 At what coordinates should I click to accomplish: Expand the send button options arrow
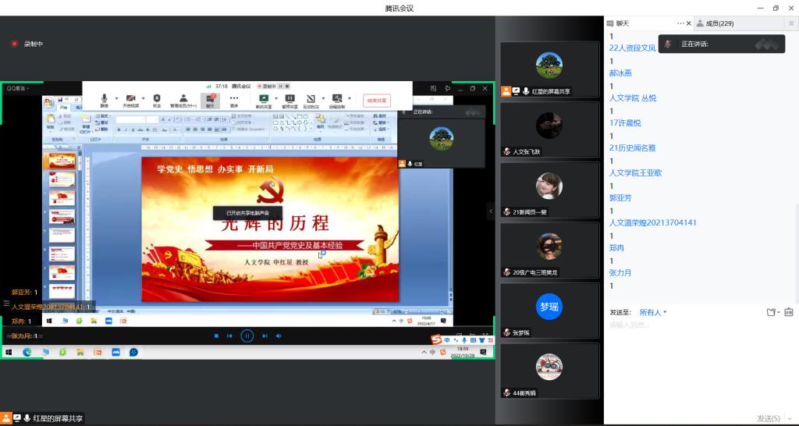(x=790, y=418)
